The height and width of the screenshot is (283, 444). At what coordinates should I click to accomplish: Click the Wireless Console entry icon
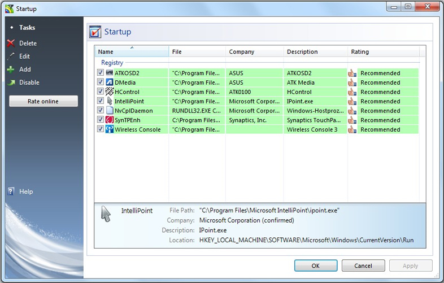pos(110,129)
